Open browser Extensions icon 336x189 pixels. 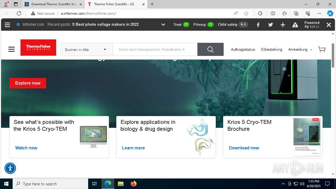260,13
